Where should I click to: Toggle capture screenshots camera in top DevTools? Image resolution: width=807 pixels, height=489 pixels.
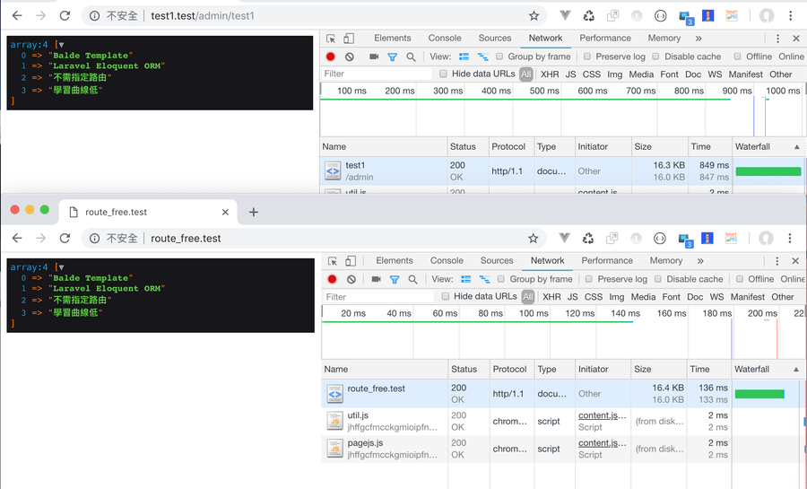(374, 57)
